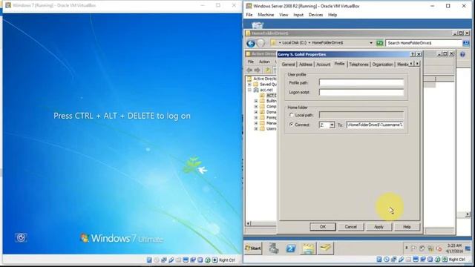Click inside the Logon script field

[x=361, y=92]
